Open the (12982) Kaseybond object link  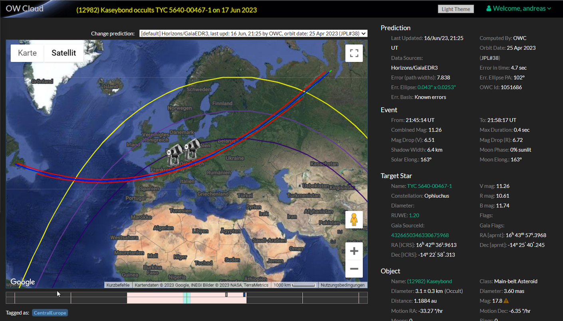pyautogui.click(x=429, y=281)
